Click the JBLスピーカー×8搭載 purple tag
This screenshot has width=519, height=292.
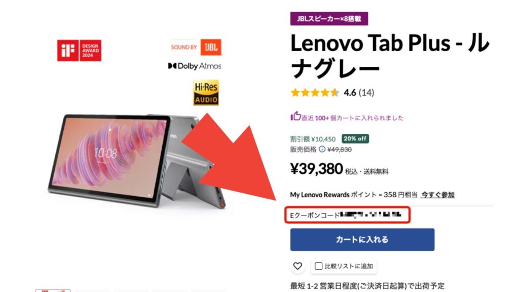pyautogui.click(x=329, y=19)
